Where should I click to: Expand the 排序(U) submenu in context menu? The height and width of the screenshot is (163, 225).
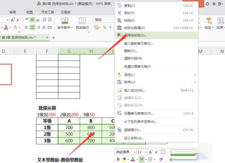pos(195,82)
